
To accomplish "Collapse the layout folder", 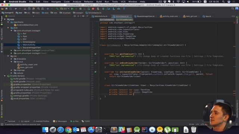I will pos(12,62).
